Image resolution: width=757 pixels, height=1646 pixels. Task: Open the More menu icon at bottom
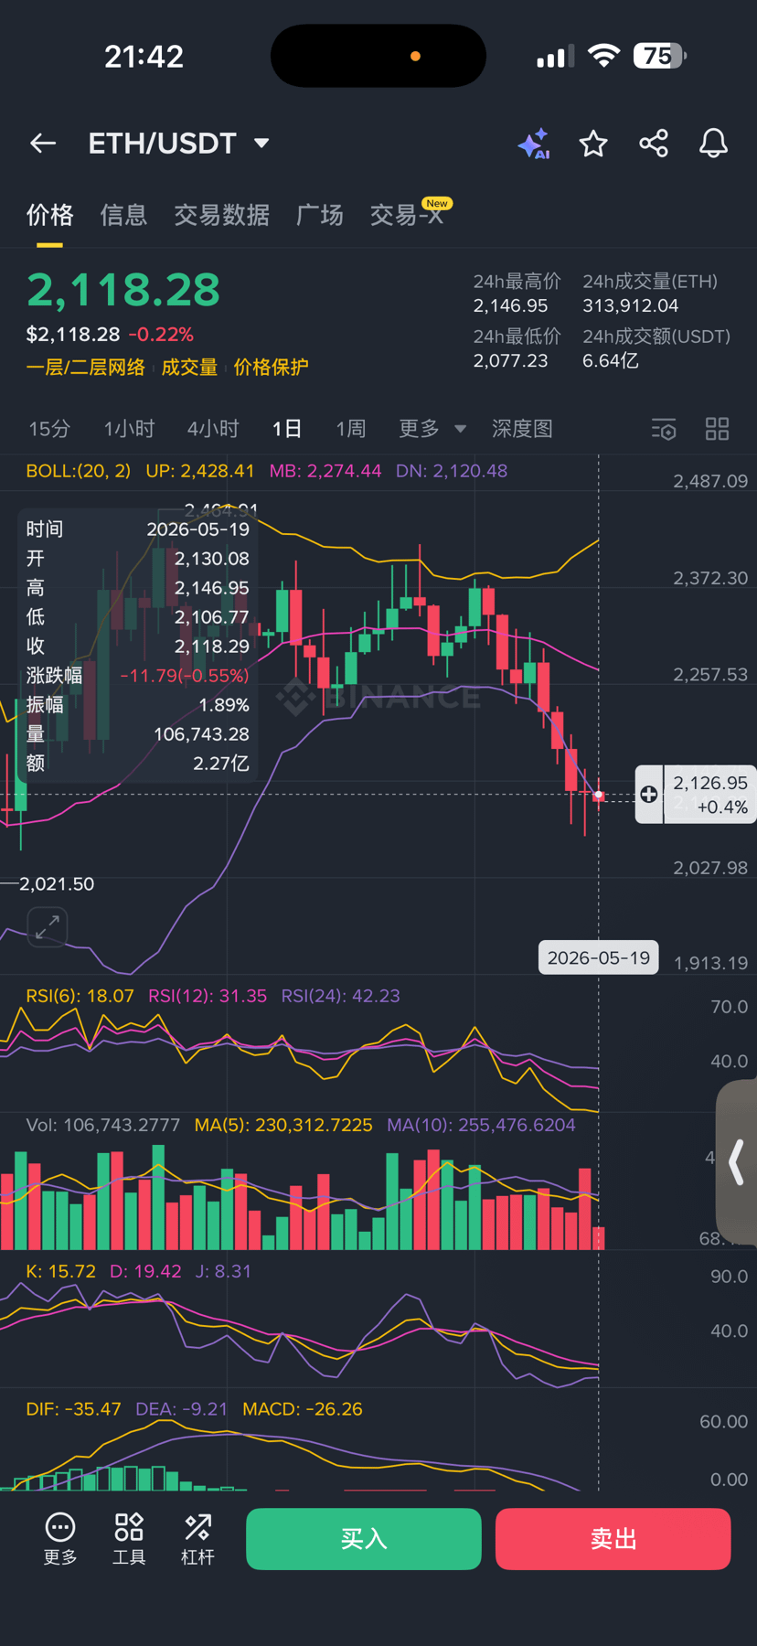tap(60, 1539)
